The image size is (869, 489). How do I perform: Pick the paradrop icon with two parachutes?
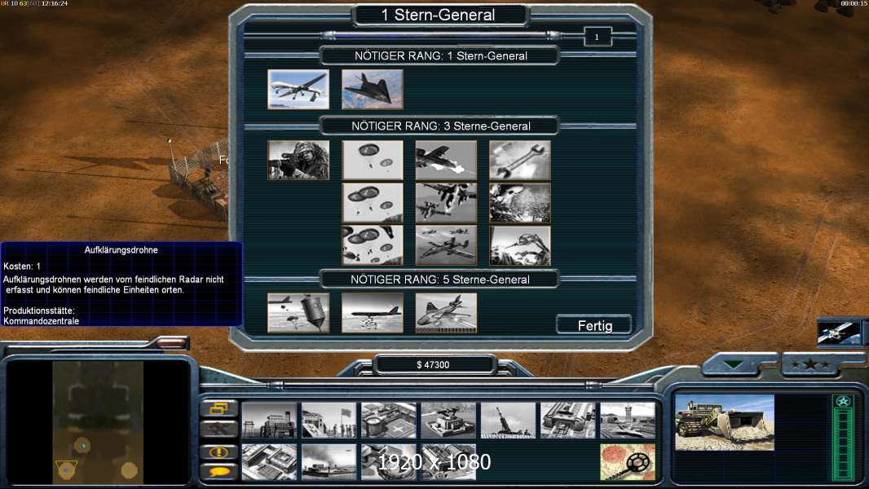click(x=373, y=160)
